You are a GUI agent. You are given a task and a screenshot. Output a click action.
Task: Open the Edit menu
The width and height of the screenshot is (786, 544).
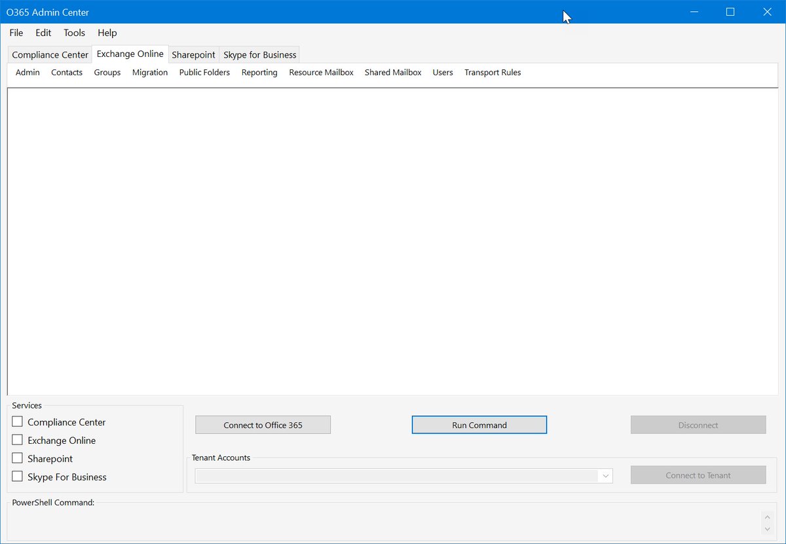click(x=43, y=33)
